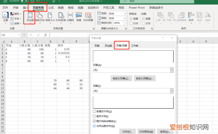Click the Scale (缩放比例) percentage spinner
The width and height of the screenshot is (218, 134).
pos(124,23)
